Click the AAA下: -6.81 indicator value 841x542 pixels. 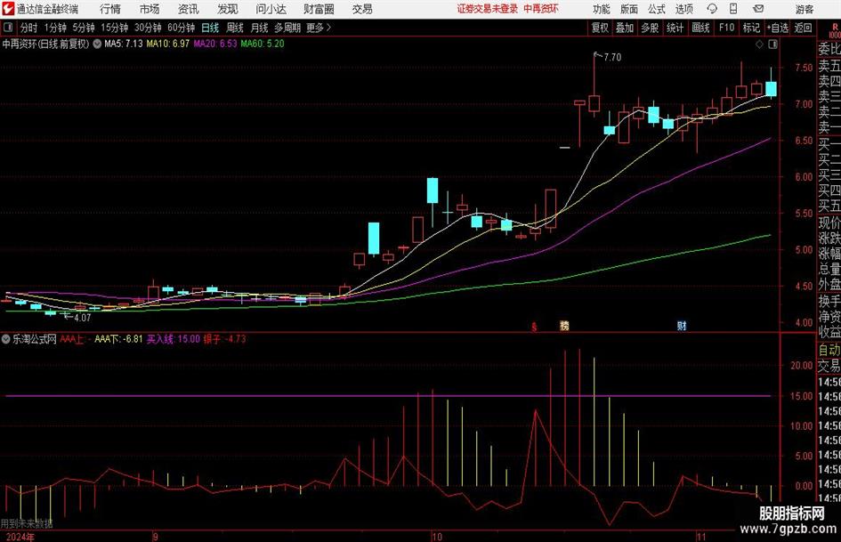(118, 339)
